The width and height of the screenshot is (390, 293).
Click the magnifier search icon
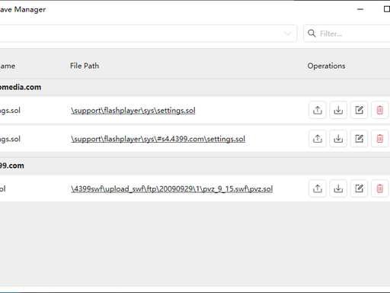click(x=312, y=34)
